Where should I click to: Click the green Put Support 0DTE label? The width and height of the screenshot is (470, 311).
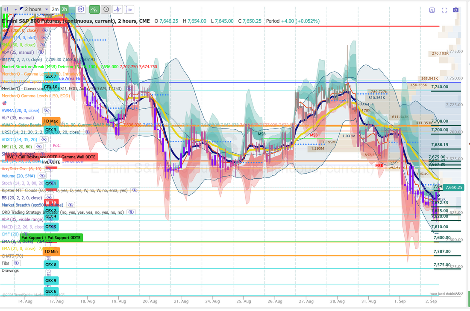click(x=51, y=238)
